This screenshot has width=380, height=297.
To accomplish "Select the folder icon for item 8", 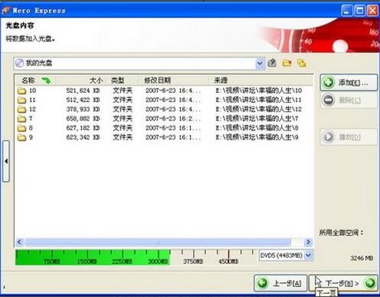I will coord(21,128).
